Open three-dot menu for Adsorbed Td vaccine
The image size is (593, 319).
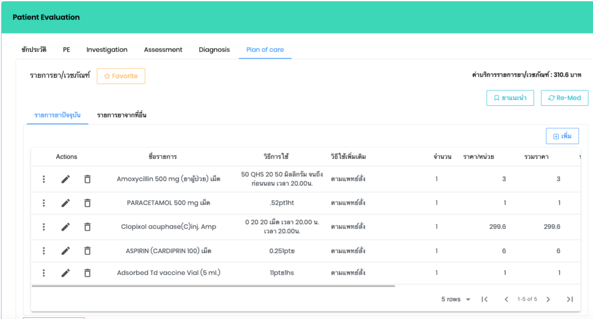(x=43, y=273)
